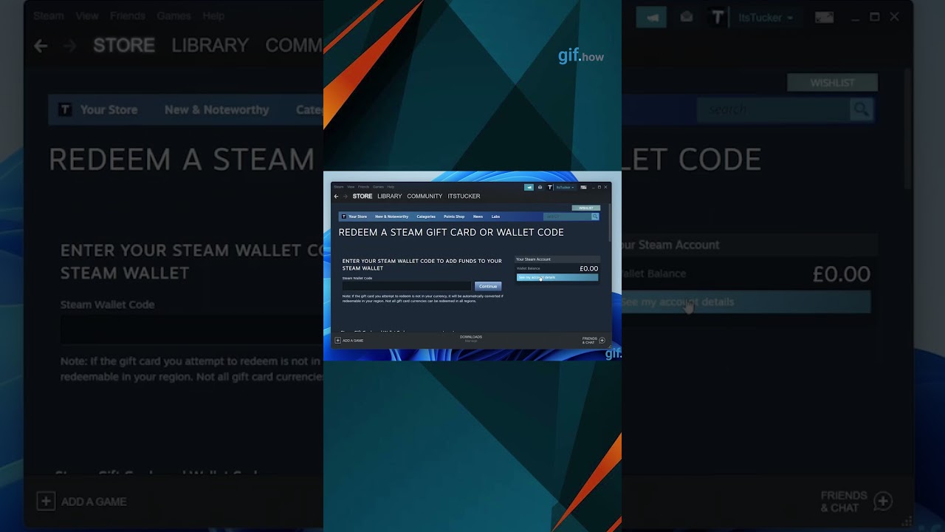Click back arrow in dimmed enlarged backdrop
This screenshot has height=532, width=945.
(x=41, y=46)
